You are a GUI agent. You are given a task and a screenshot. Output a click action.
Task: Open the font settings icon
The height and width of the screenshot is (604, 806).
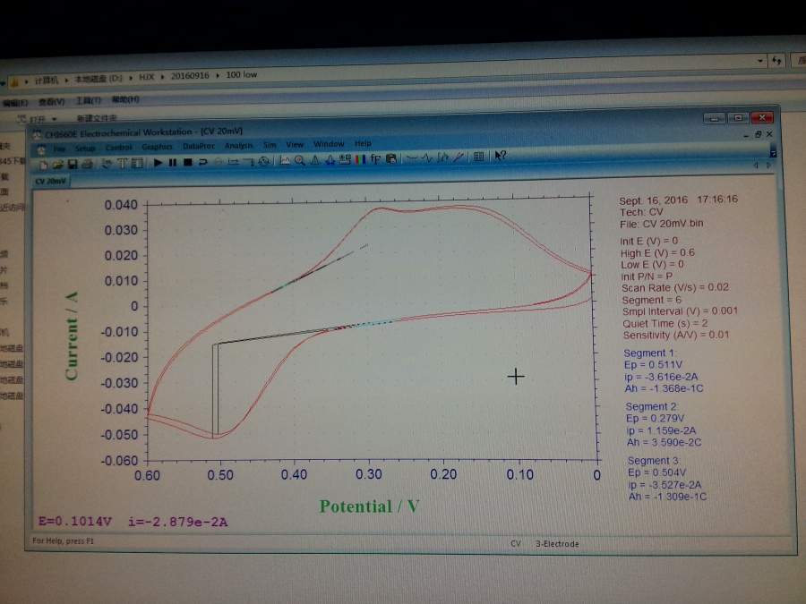[375, 159]
